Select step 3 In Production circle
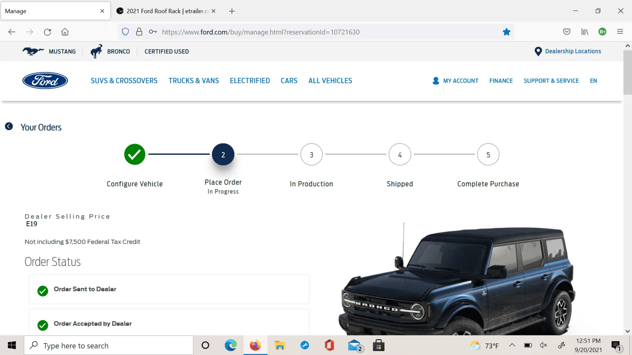Screen dimensions: 632x355 (x=311, y=154)
